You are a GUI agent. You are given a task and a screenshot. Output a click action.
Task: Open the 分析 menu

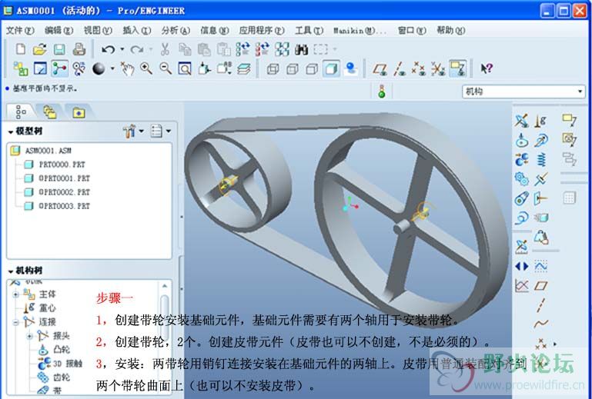point(176,30)
